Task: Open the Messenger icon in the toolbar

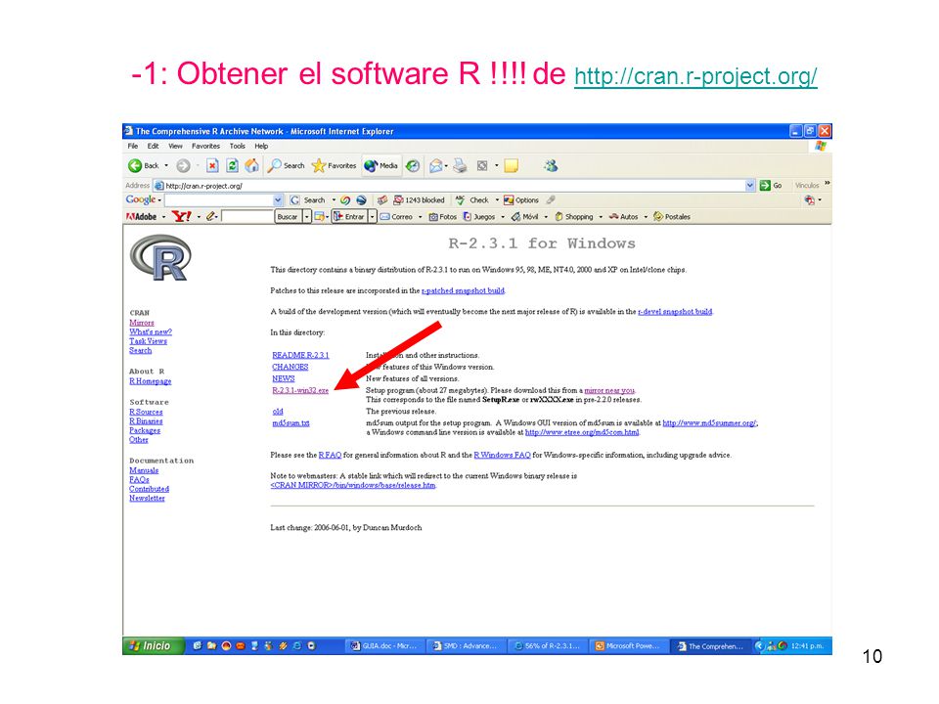Action: pyautogui.click(x=551, y=166)
